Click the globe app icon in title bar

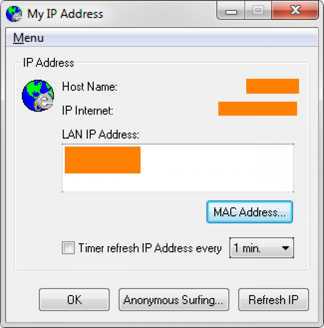point(14,14)
